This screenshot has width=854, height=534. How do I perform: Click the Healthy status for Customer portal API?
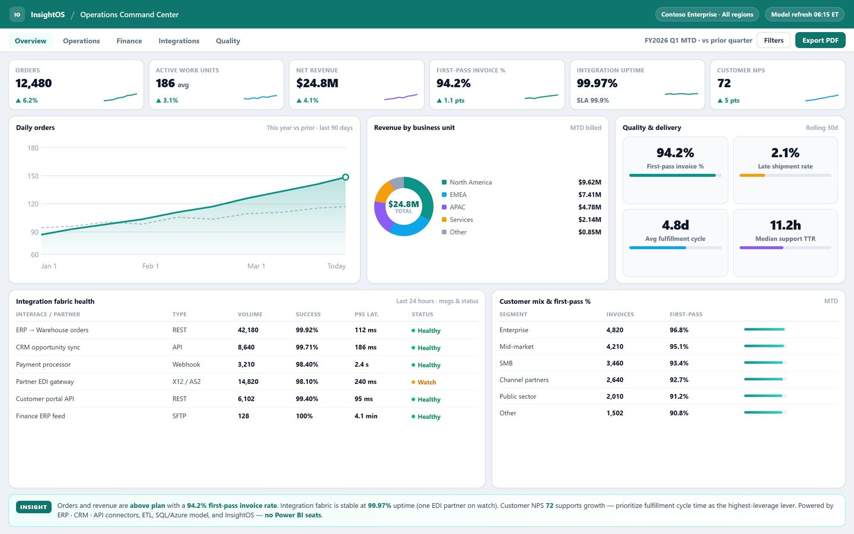pos(426,399)
